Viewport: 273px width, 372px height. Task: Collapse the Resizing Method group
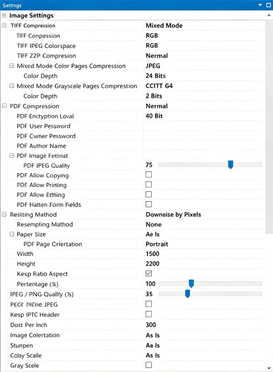pyautogui.click(x=4, y=214)
